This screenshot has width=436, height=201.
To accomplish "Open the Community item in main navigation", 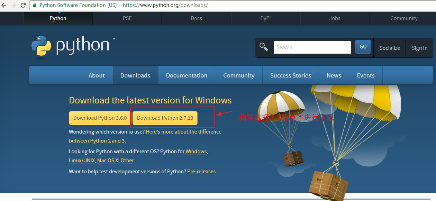I will (x=239, y=75).
